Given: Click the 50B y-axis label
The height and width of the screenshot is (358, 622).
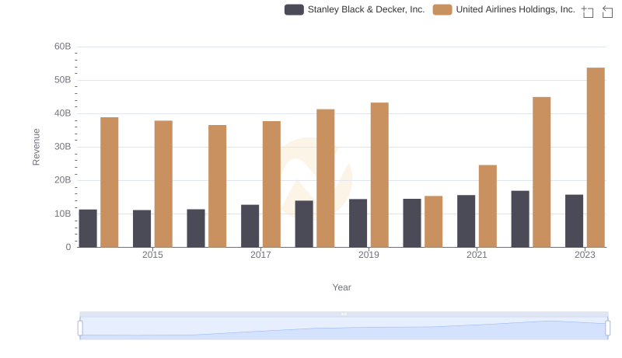Looking at the screenshot, I should pyautogui.click(x=63, y=80).
